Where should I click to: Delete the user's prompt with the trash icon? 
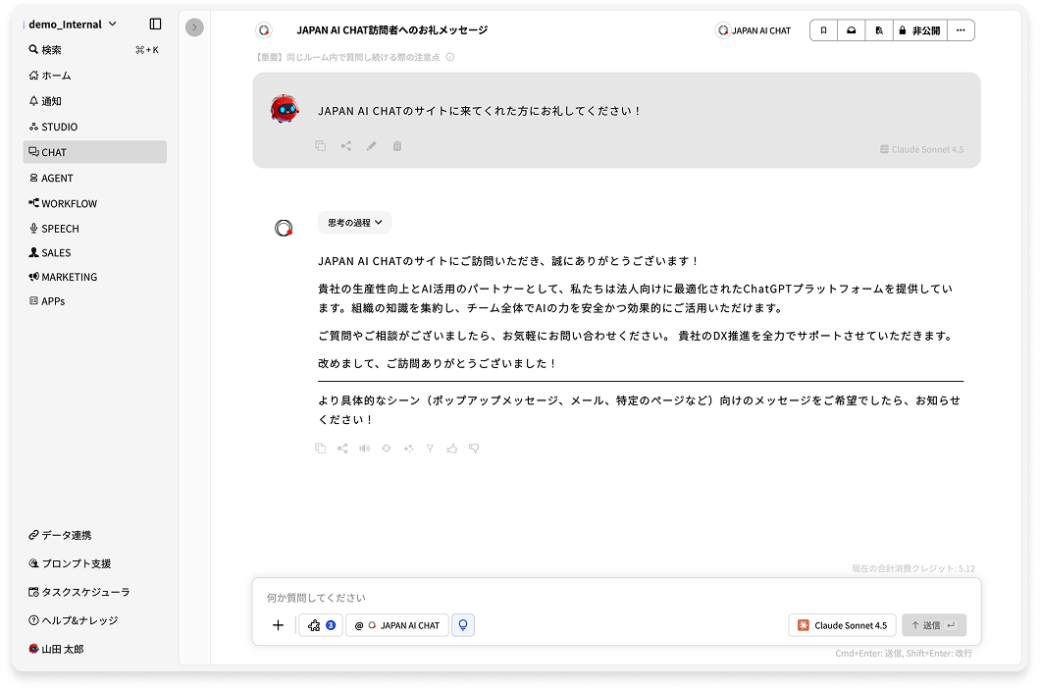396,146
